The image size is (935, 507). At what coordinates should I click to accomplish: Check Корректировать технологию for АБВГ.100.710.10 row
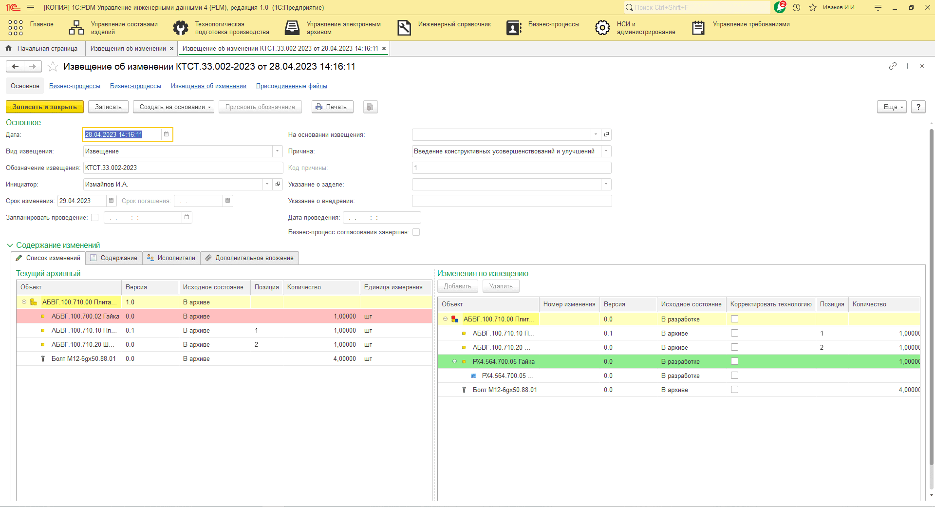[x=734, y=333]
